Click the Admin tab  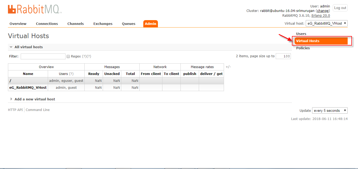click(x=150, y=24)
